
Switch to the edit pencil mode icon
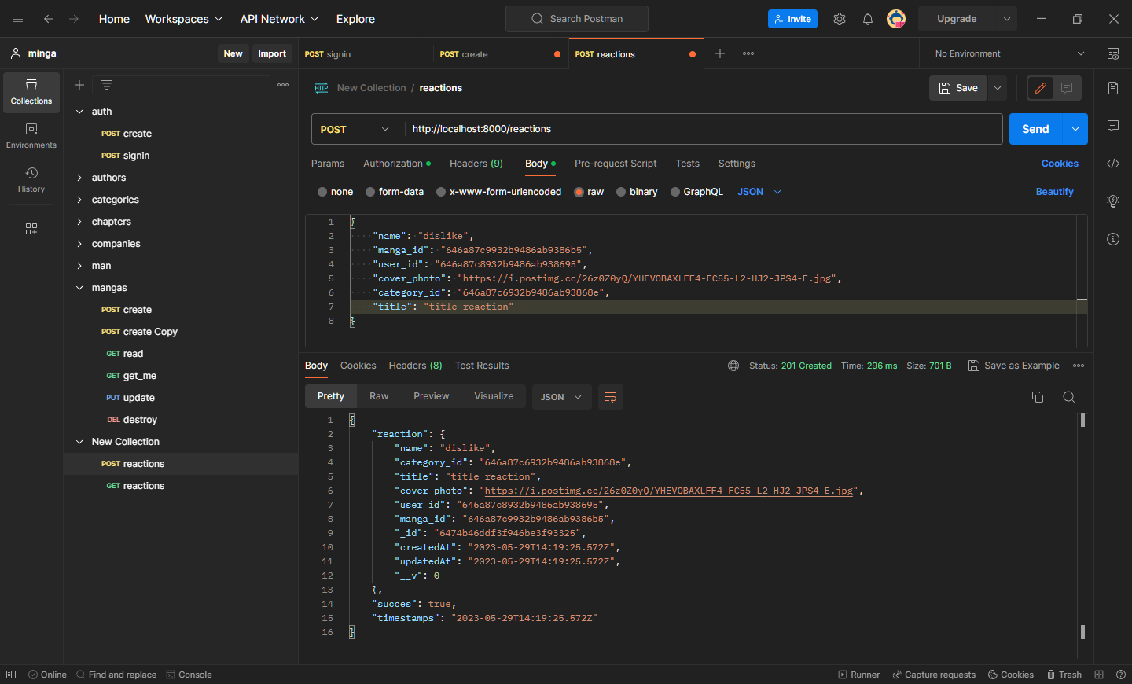pyautogui.click(x=1041, y=88)
